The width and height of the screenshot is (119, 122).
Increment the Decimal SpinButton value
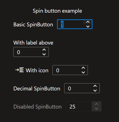click(x=95, y=86)
